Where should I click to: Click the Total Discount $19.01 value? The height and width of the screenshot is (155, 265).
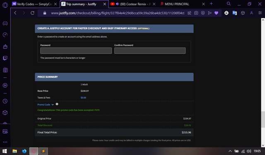(x=188, y=125)
